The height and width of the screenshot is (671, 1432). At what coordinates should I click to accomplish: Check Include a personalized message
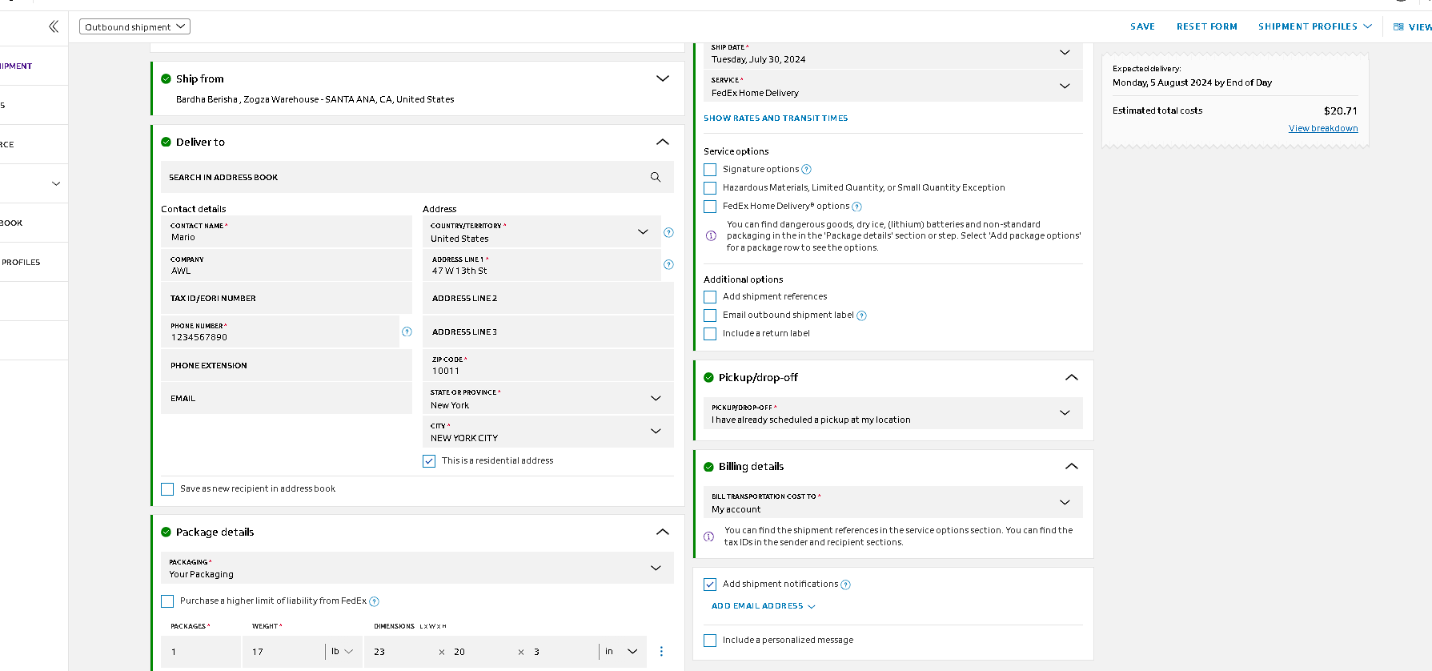[x=710, y=641]
